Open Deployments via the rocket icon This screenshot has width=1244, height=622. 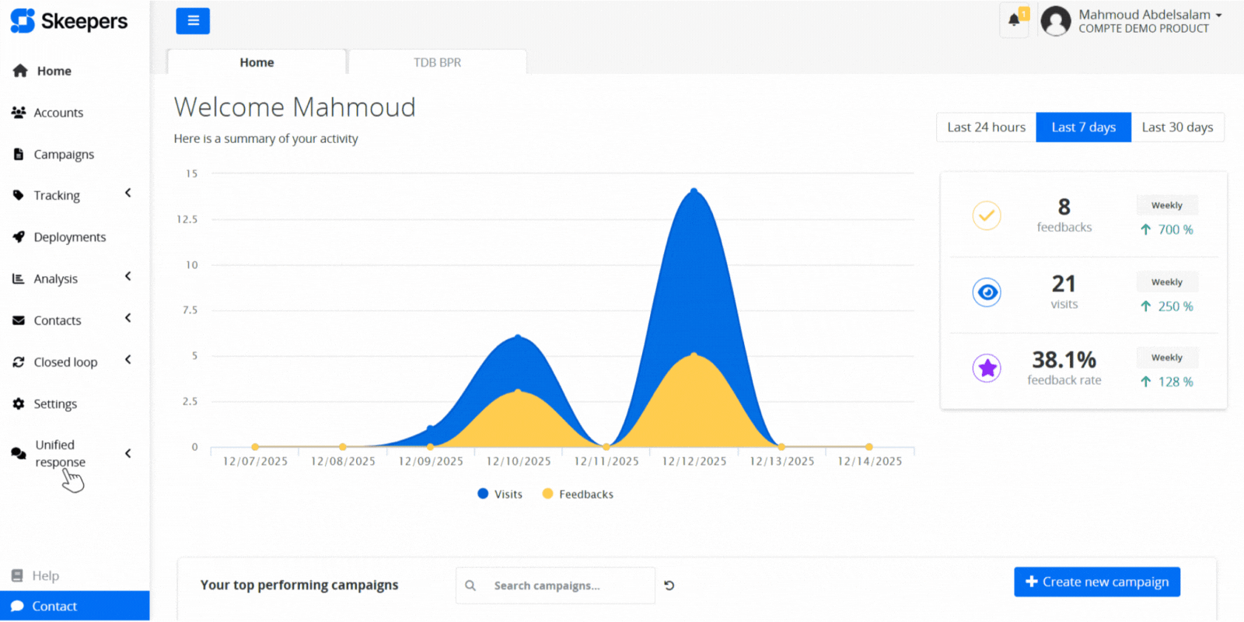click(19, 237)
